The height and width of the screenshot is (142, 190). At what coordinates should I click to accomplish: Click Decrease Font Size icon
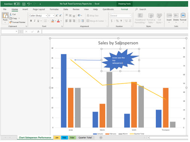coord(60,16)
